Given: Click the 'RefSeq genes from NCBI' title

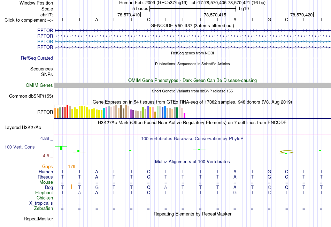Looking at the screenshot, I should [192, 53].
